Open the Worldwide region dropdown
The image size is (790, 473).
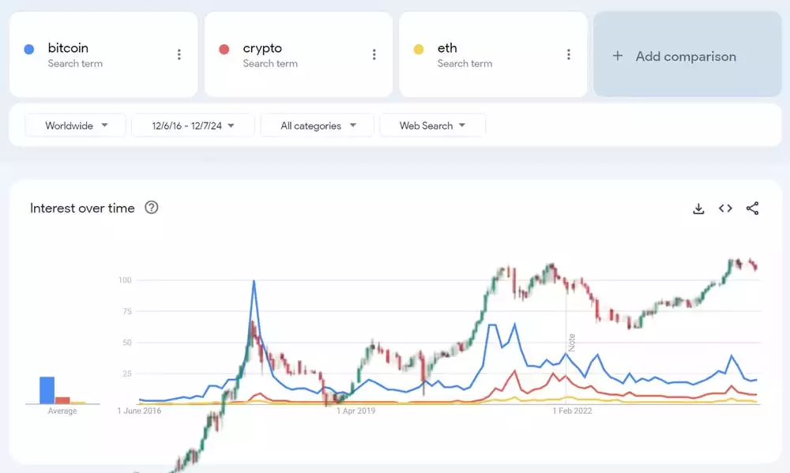click(x=75, y=125)
